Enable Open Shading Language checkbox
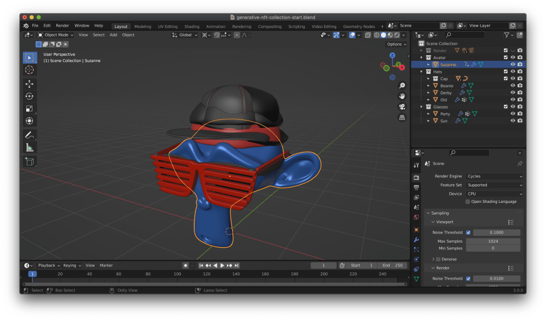This screenshot has width=546, height=320. point(468,202)
